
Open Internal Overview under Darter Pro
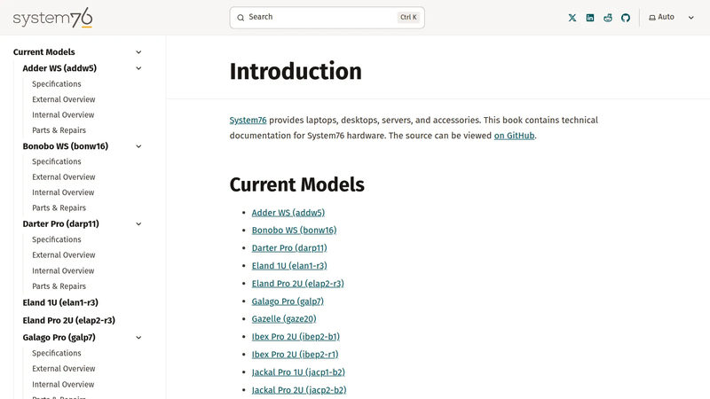[63, 270]
